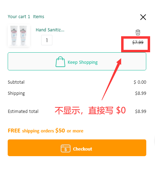Click the Your cart 1 Items heading

point(26,17)
